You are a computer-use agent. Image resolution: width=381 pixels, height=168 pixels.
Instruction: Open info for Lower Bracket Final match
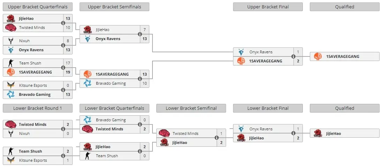(x=293, y=133)
